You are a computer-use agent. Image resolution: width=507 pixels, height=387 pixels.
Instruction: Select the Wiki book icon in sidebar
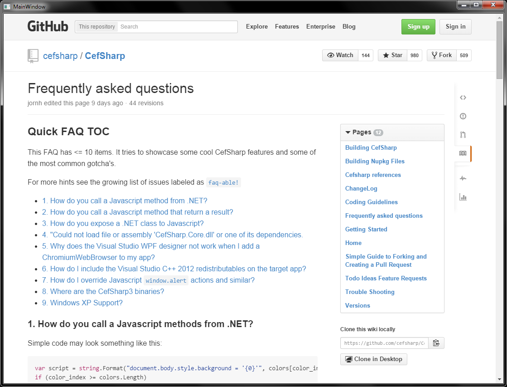(463, 153)
